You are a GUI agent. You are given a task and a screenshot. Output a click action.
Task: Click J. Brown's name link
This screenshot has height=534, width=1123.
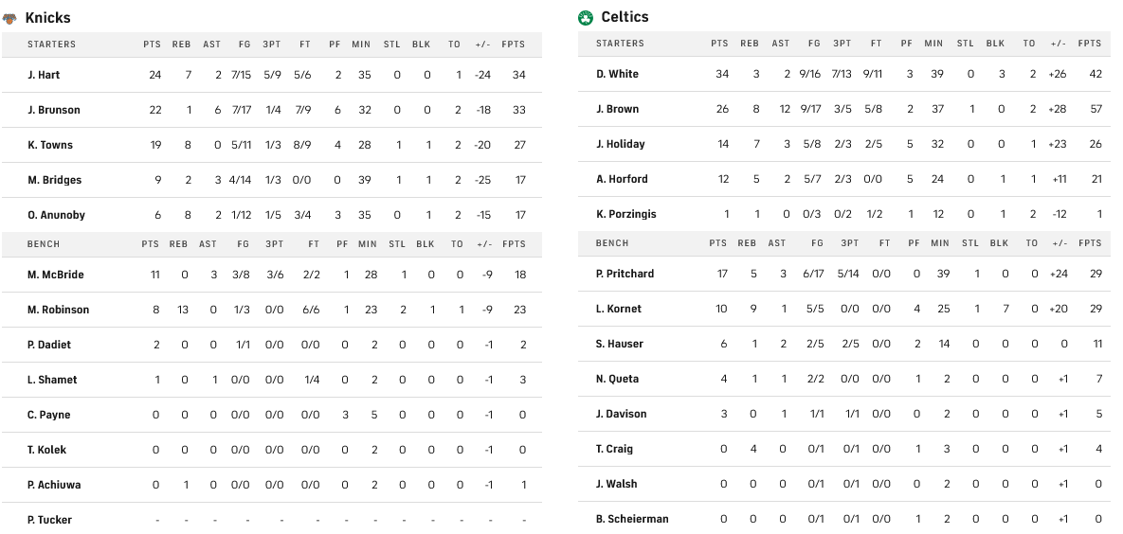coord(617,109)
